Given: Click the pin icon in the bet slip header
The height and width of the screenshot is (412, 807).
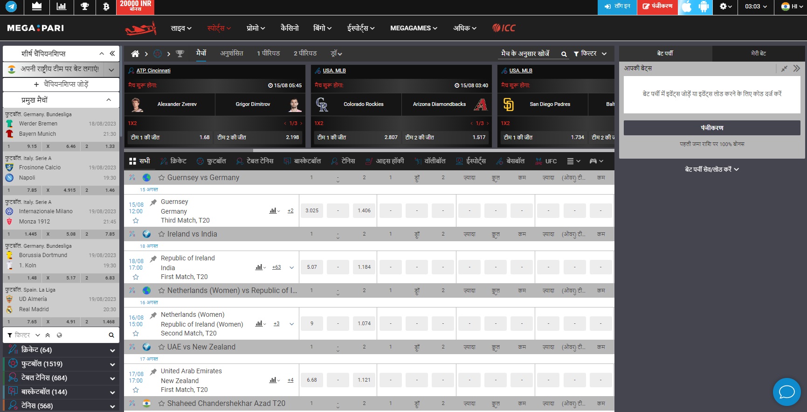Looking at the screenshot, I should tap(784, 69).
